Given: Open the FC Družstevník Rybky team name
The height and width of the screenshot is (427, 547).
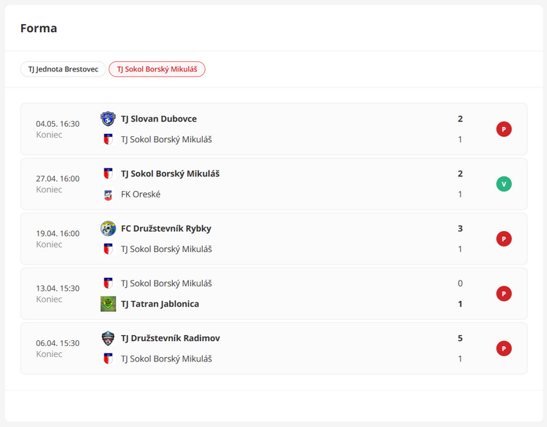Looking at the screenshot, I should coord(166,229).
